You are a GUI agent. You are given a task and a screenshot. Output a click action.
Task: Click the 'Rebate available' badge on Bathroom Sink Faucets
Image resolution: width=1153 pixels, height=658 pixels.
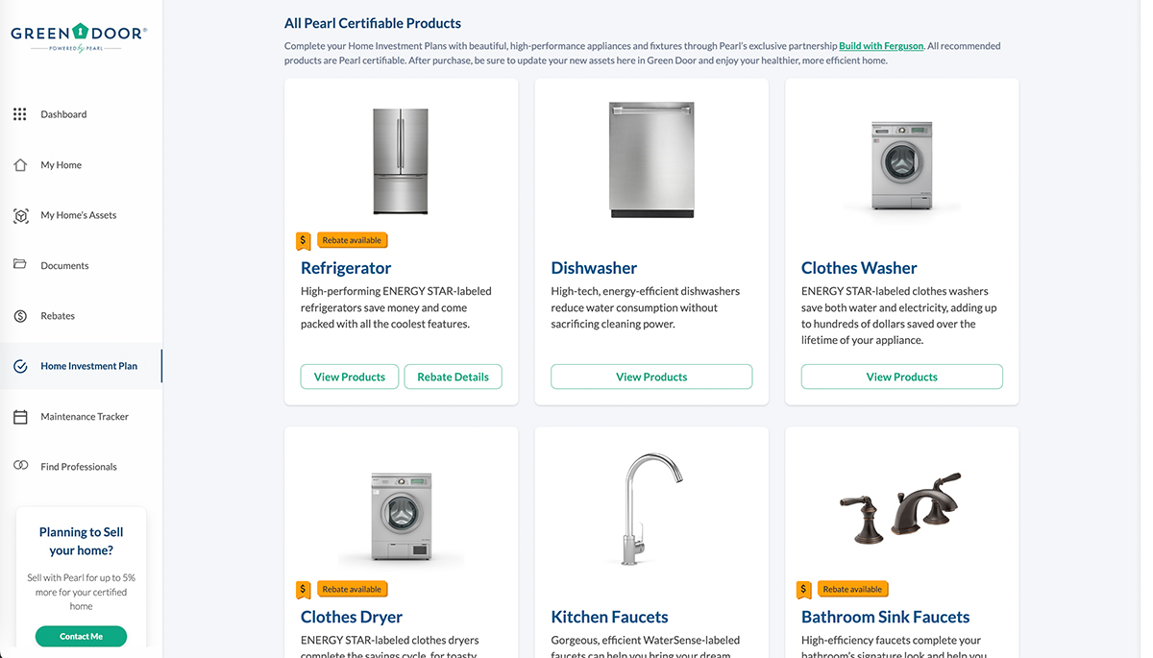(x=852, y=589)
